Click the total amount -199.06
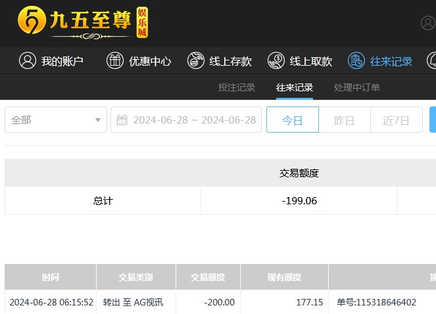The width and height of the screenshot is (436, 314). coord(299,200)
